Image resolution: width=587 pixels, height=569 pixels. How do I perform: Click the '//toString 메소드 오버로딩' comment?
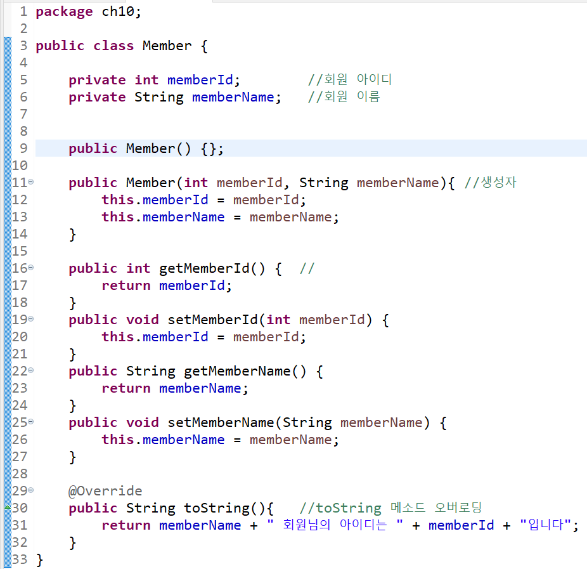pyautogui.click(x=390, y=508)
